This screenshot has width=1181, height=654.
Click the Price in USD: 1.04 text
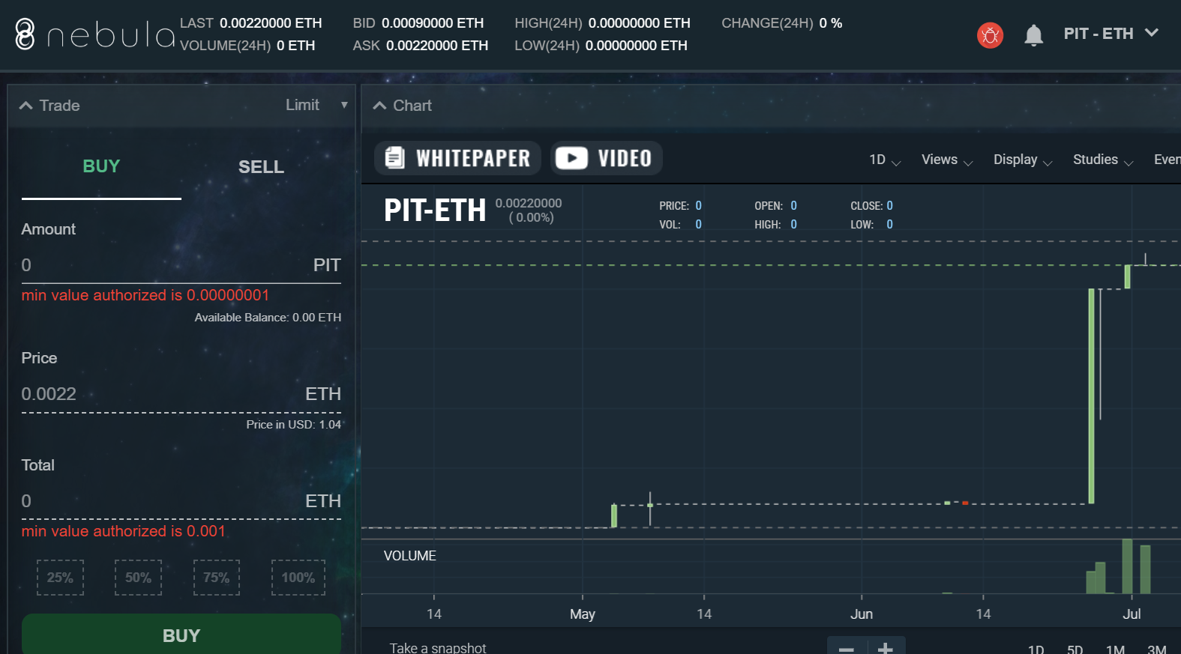pyautogui.click(x=293, y=425)
